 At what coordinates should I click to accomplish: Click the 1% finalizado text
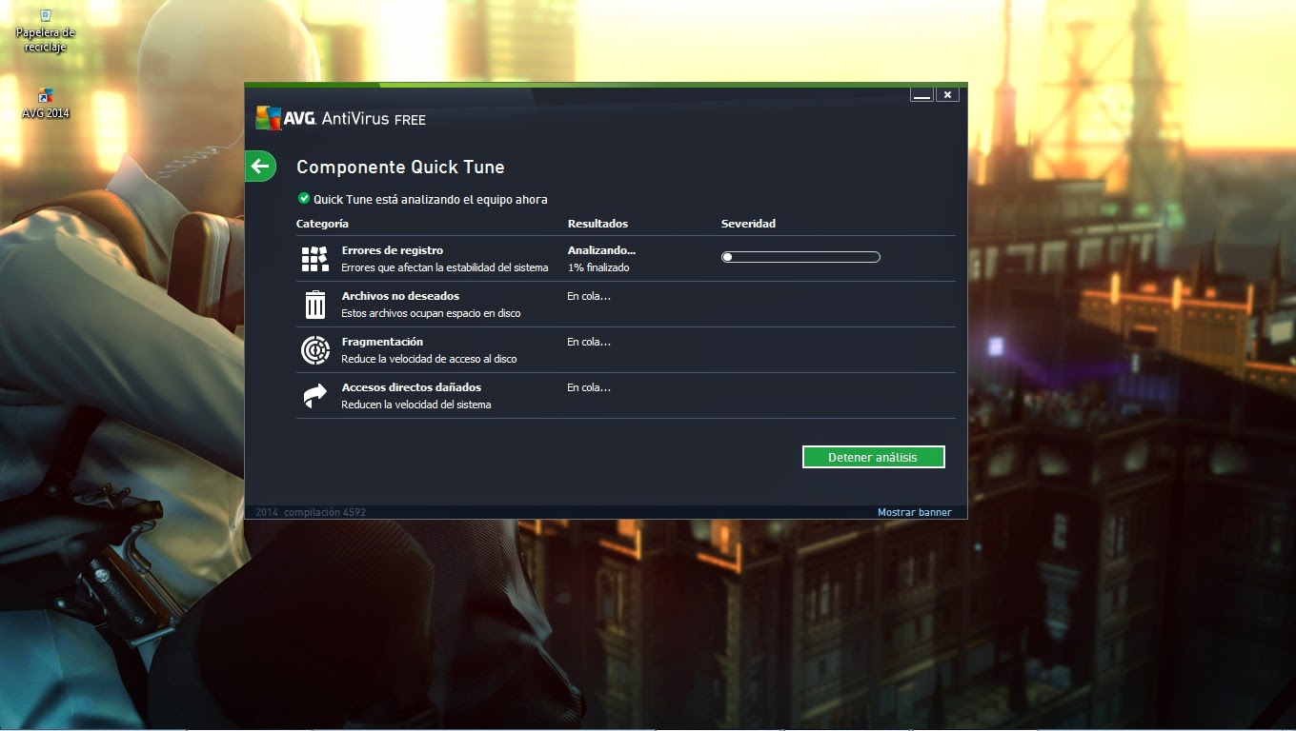(598, 267)
